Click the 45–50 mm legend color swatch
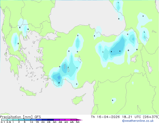 pyautogui.click(x=74, y=120)
